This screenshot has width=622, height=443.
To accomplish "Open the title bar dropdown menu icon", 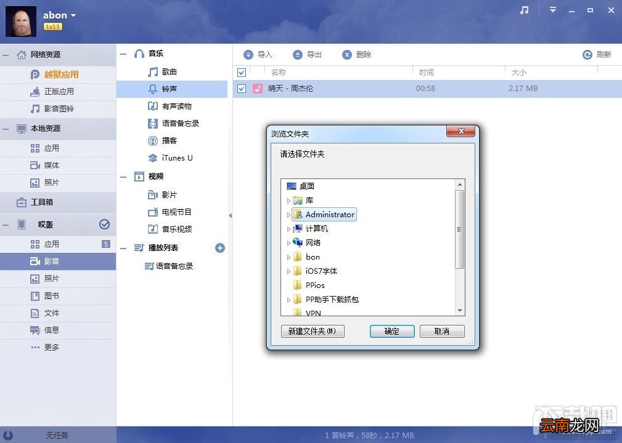I will click(552, 10).
